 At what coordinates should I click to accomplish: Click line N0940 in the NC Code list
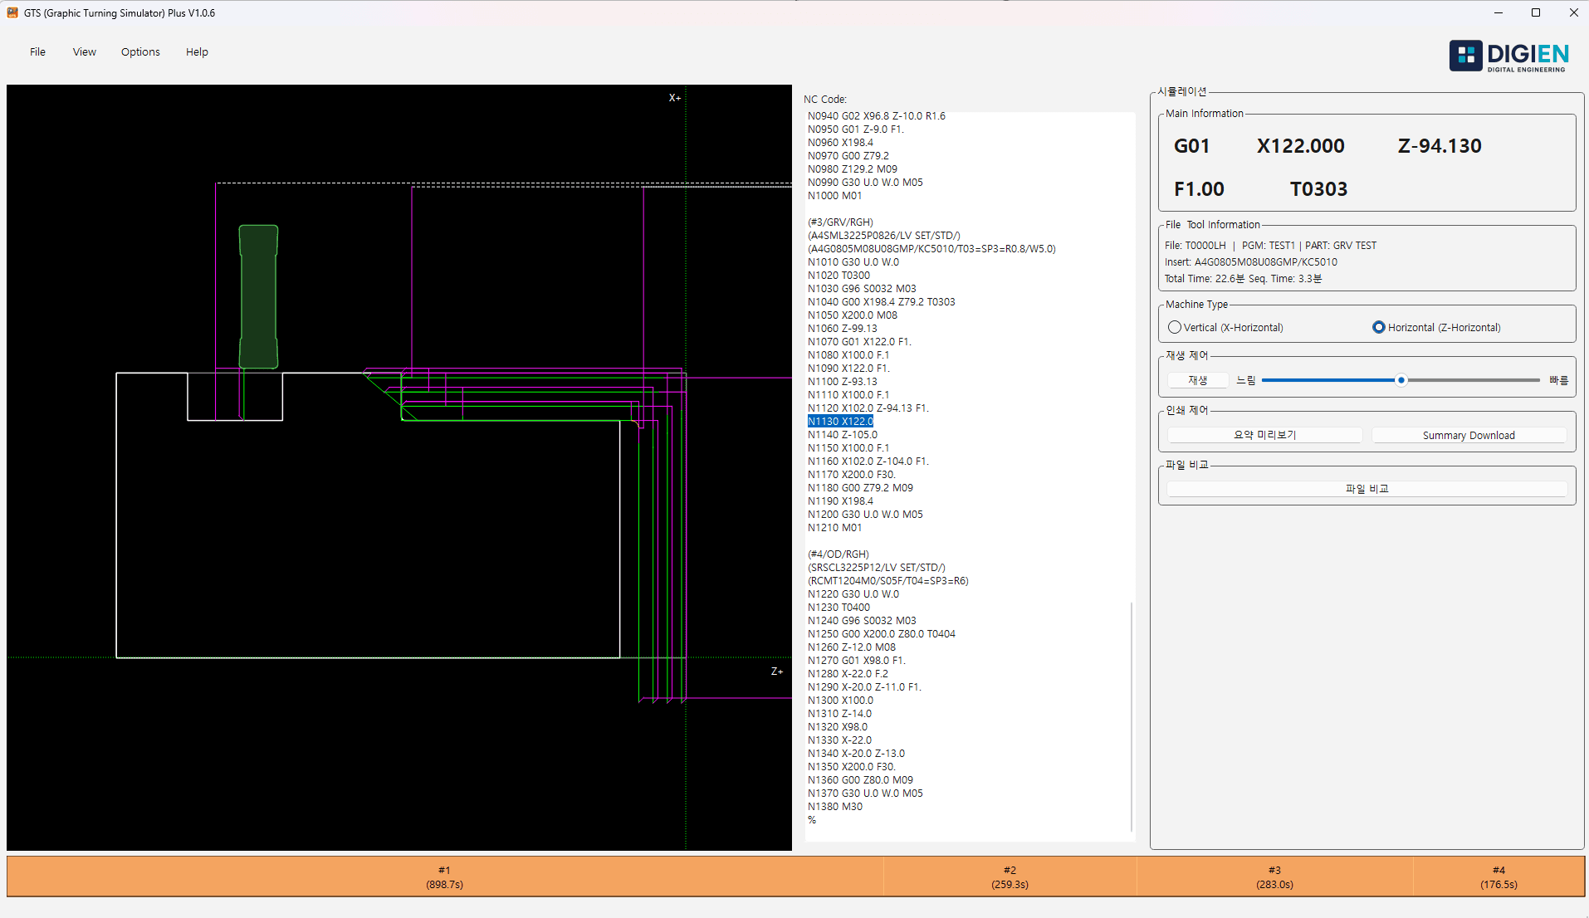point(876,115)
